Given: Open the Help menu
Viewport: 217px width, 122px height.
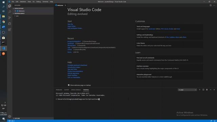Looking at the screenshot, I should click(x=51, y=2).
